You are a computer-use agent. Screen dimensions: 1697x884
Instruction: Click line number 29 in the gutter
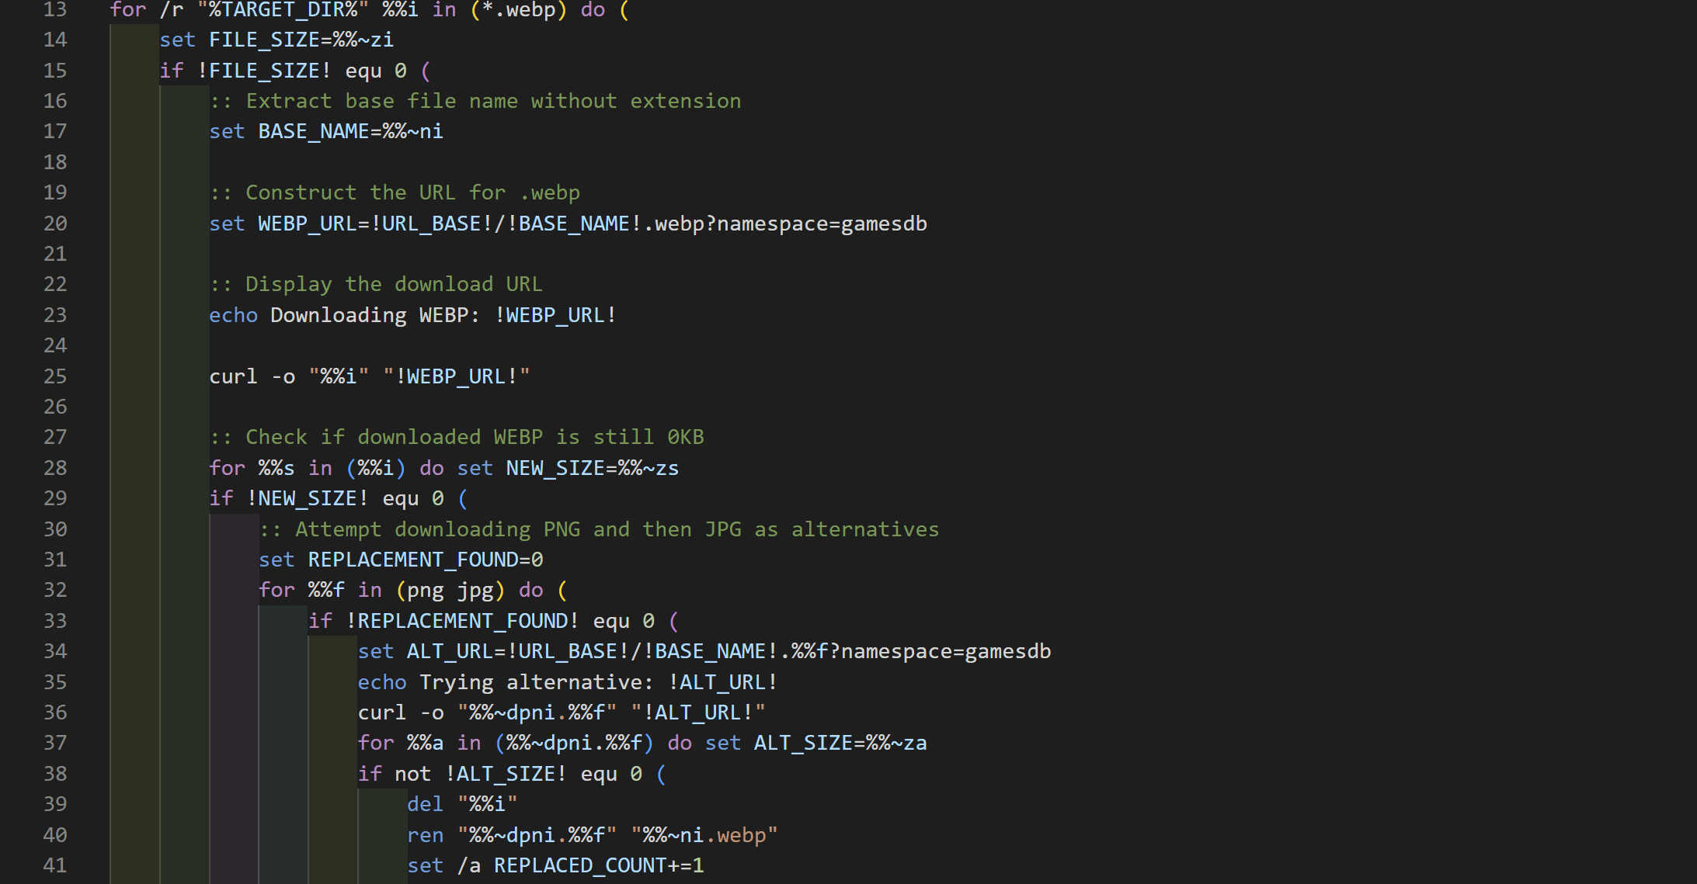[x=54, y=498]
